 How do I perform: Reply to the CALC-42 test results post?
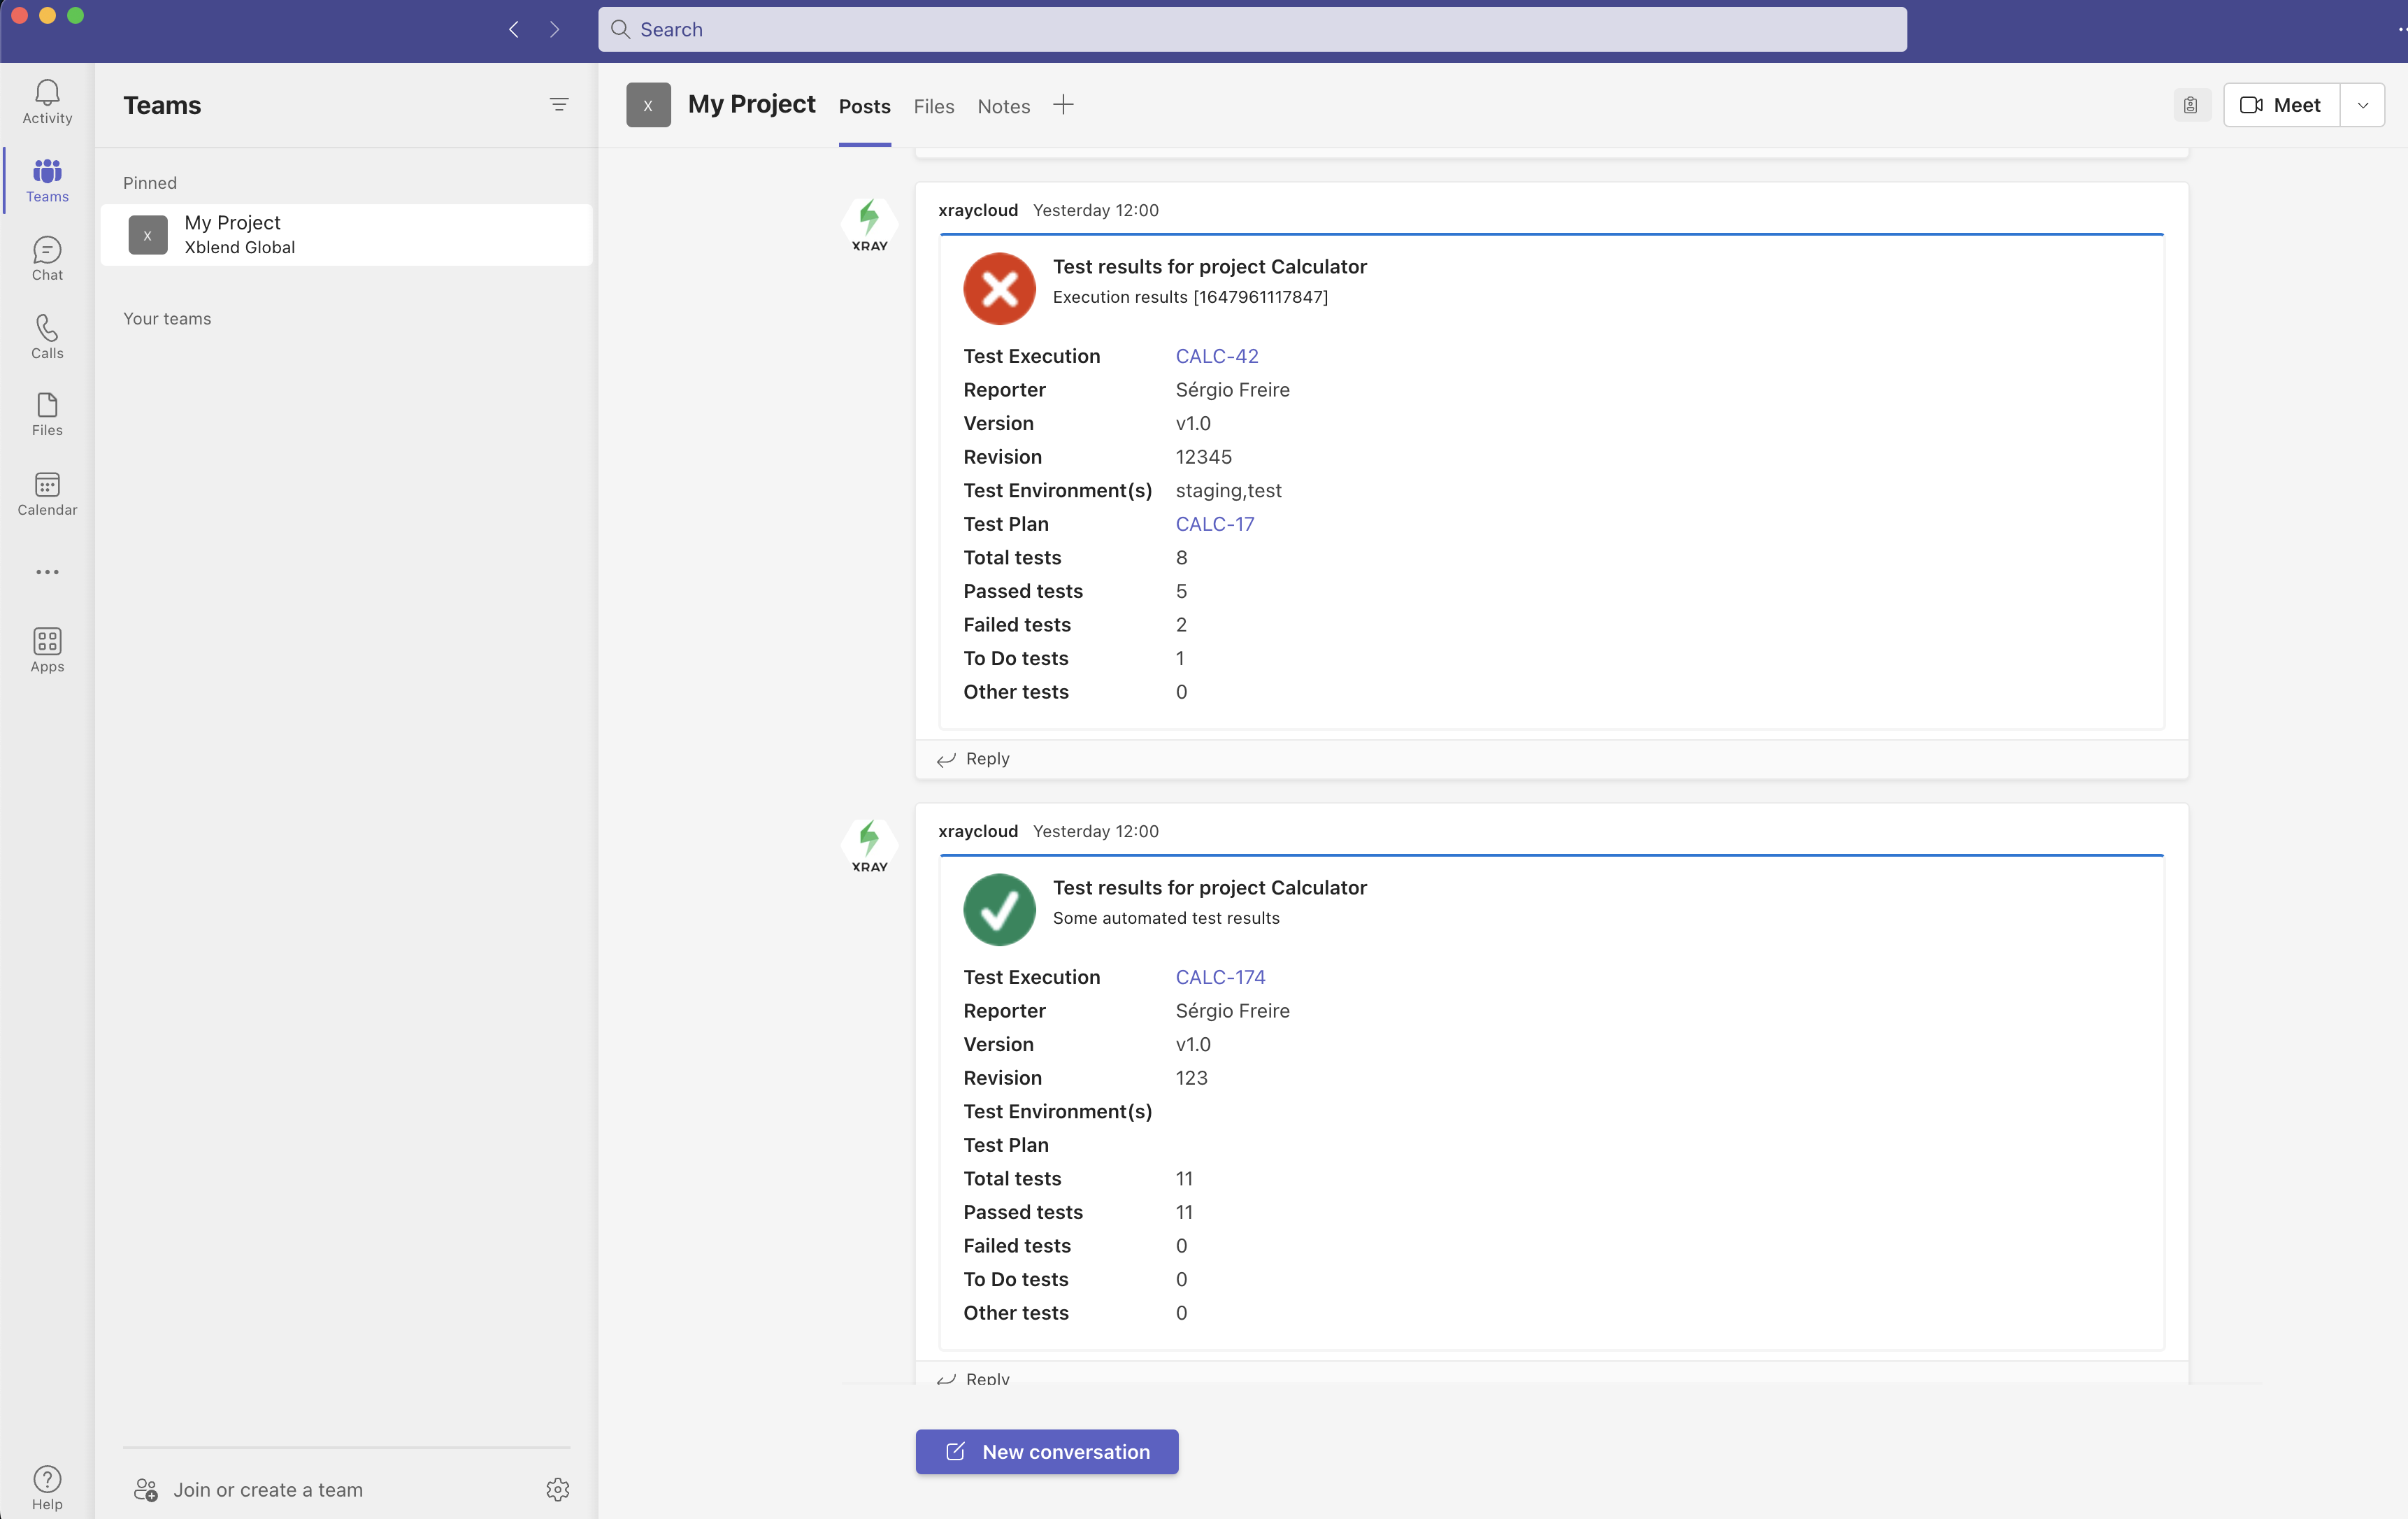pyautogui.click(x=973, y=759)
